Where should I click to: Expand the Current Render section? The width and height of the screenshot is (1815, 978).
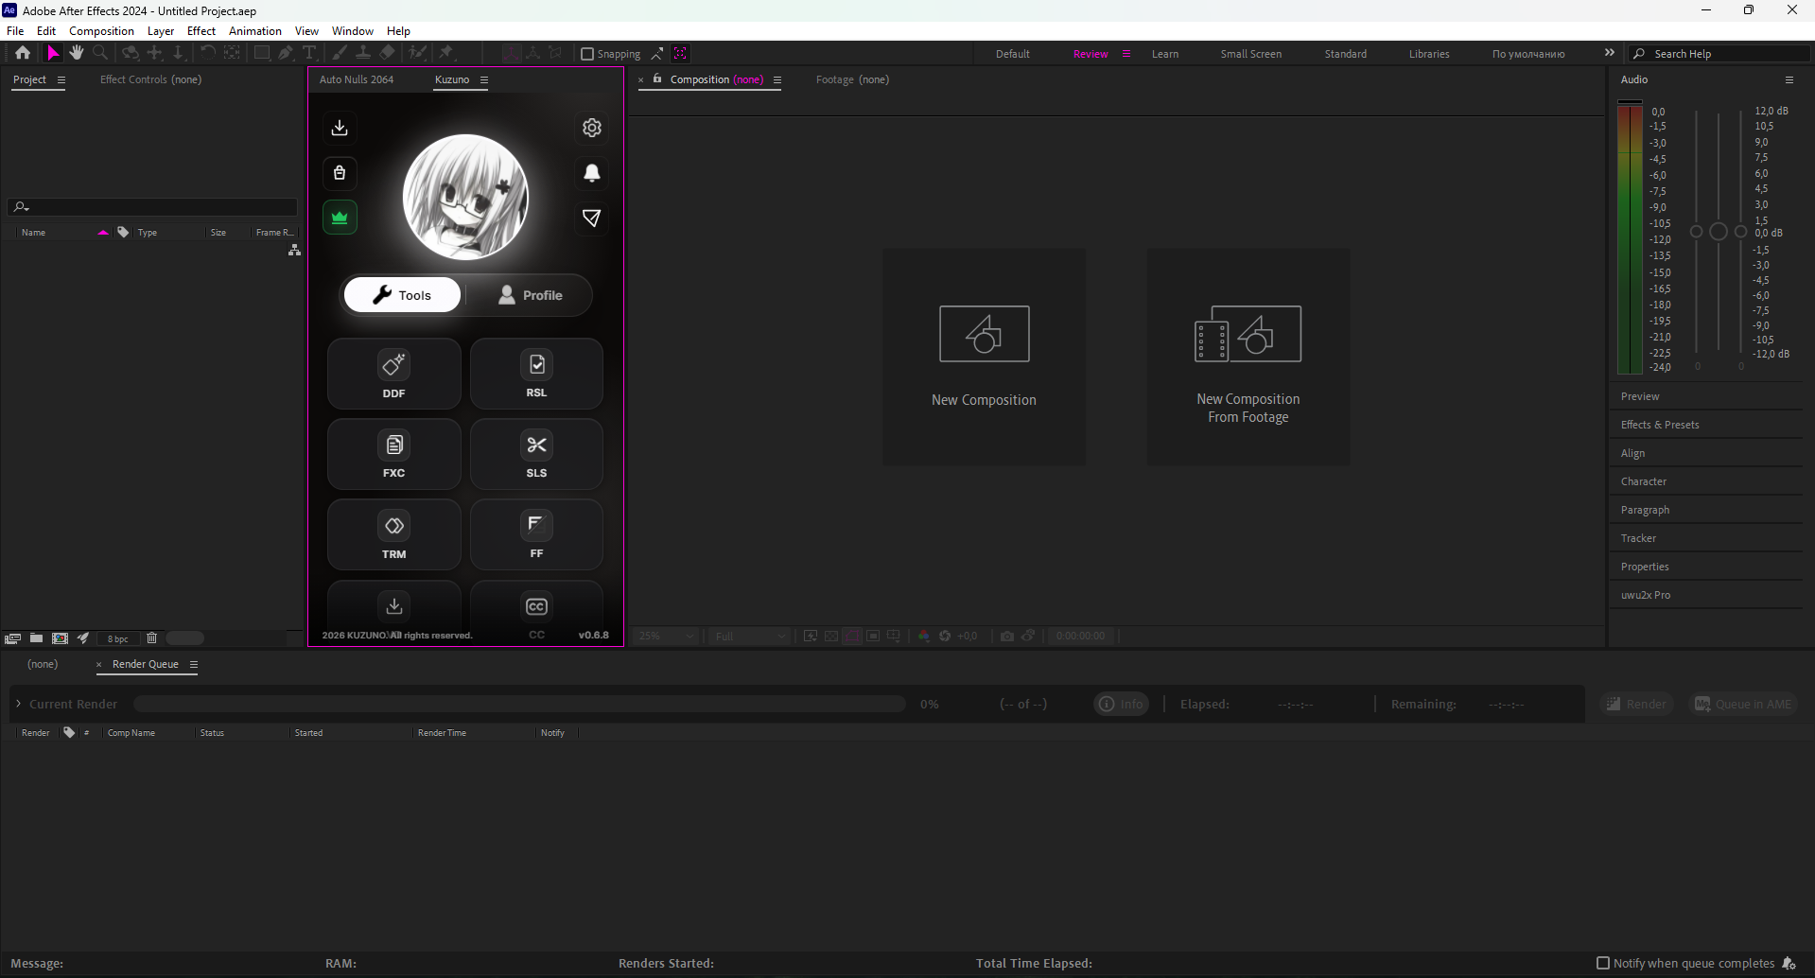click(18, 704)
